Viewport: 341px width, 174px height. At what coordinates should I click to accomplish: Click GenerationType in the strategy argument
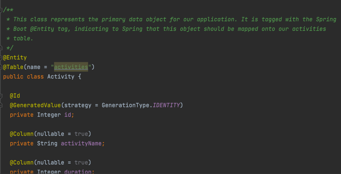pos(125,105)
